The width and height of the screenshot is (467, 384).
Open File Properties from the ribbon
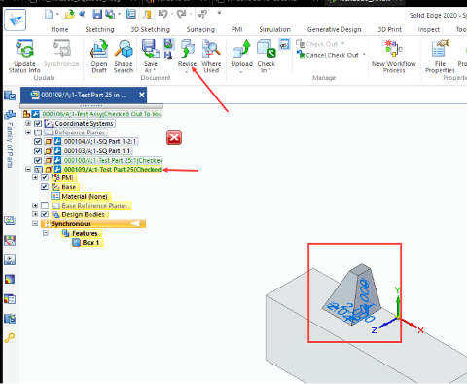coord(440,49)
